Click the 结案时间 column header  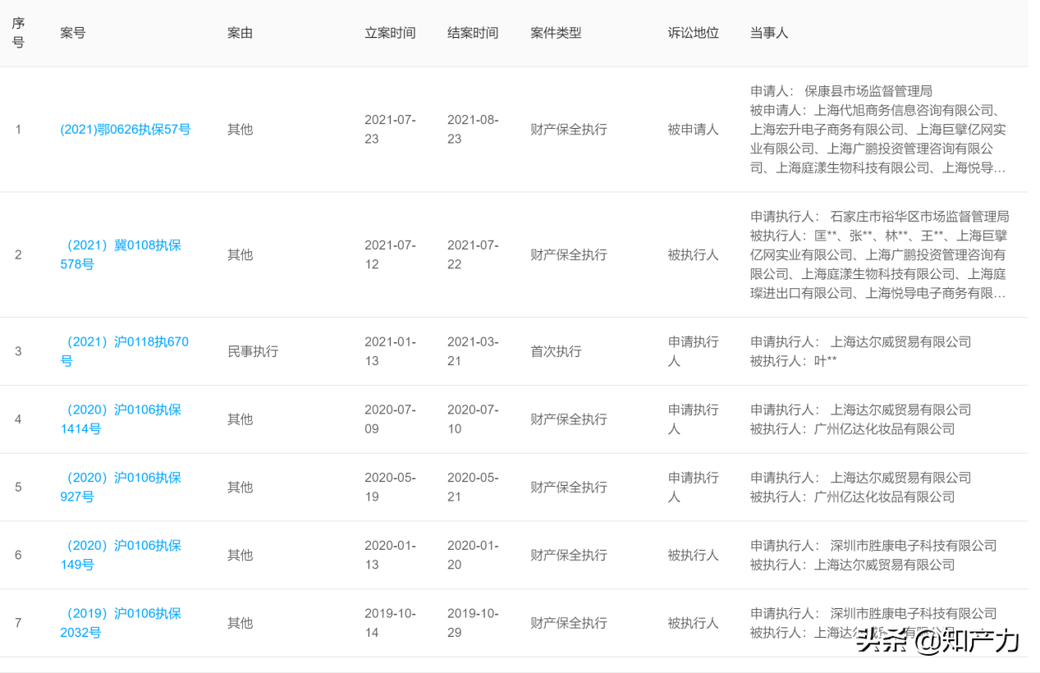(473, 33)
